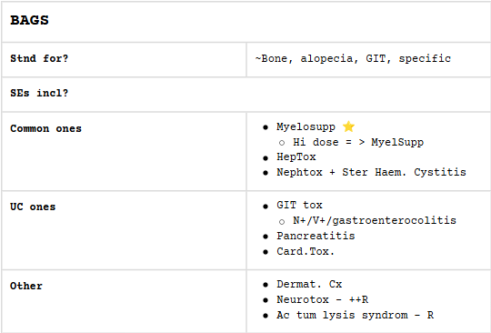Click the hollow bullet before 'Hi dose'
The image size is (491, 333).
coord(282,143)
